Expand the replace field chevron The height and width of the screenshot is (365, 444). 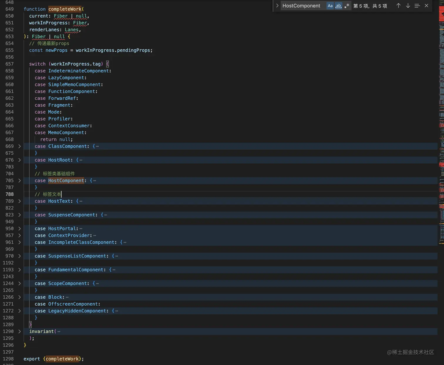(277, 6)
